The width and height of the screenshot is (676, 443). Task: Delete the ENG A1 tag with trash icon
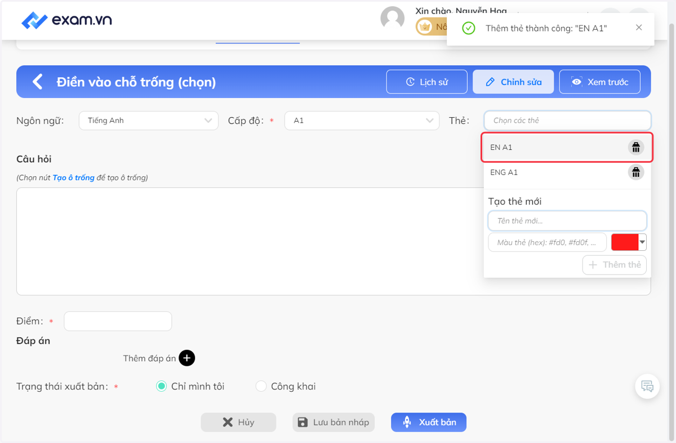[636, 172]
